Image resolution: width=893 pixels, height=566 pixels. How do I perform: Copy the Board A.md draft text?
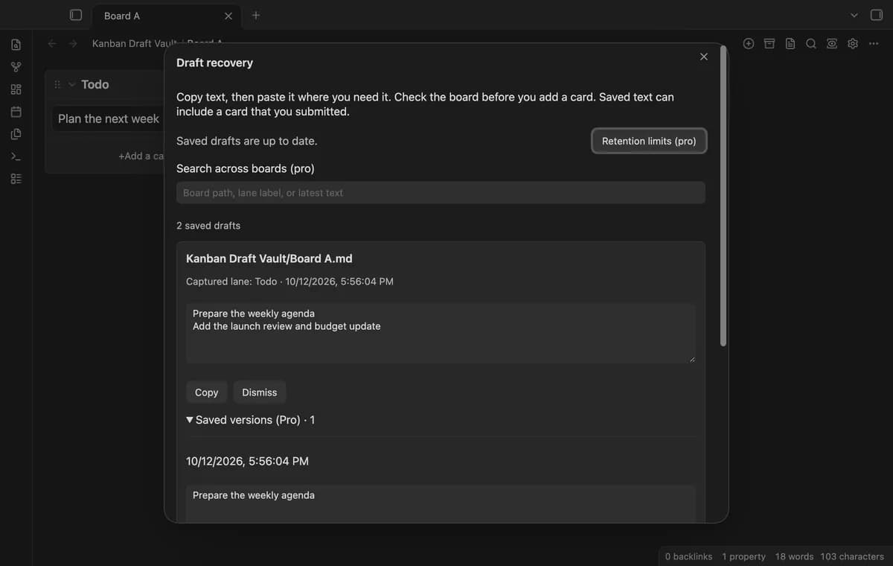(x=207, y=392)
